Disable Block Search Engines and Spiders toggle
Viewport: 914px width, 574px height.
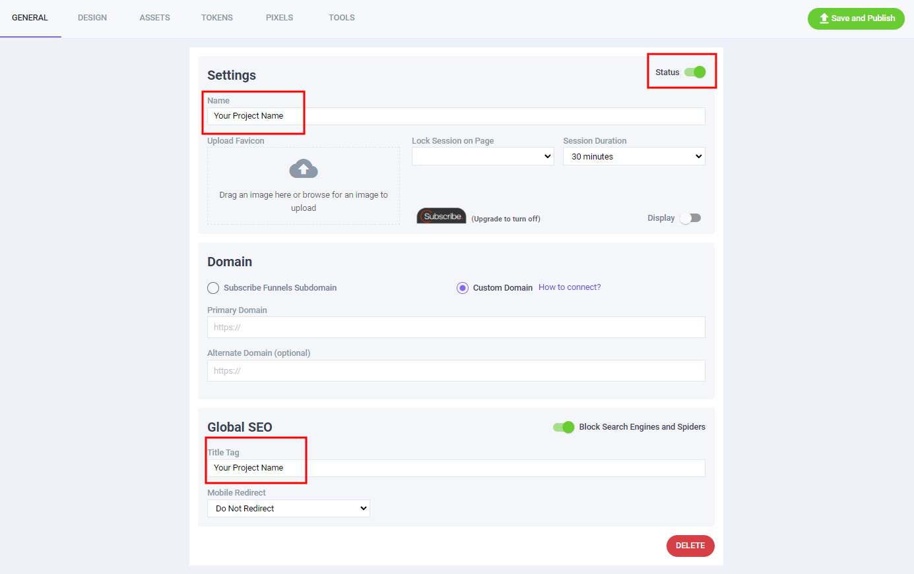[564, 427]
